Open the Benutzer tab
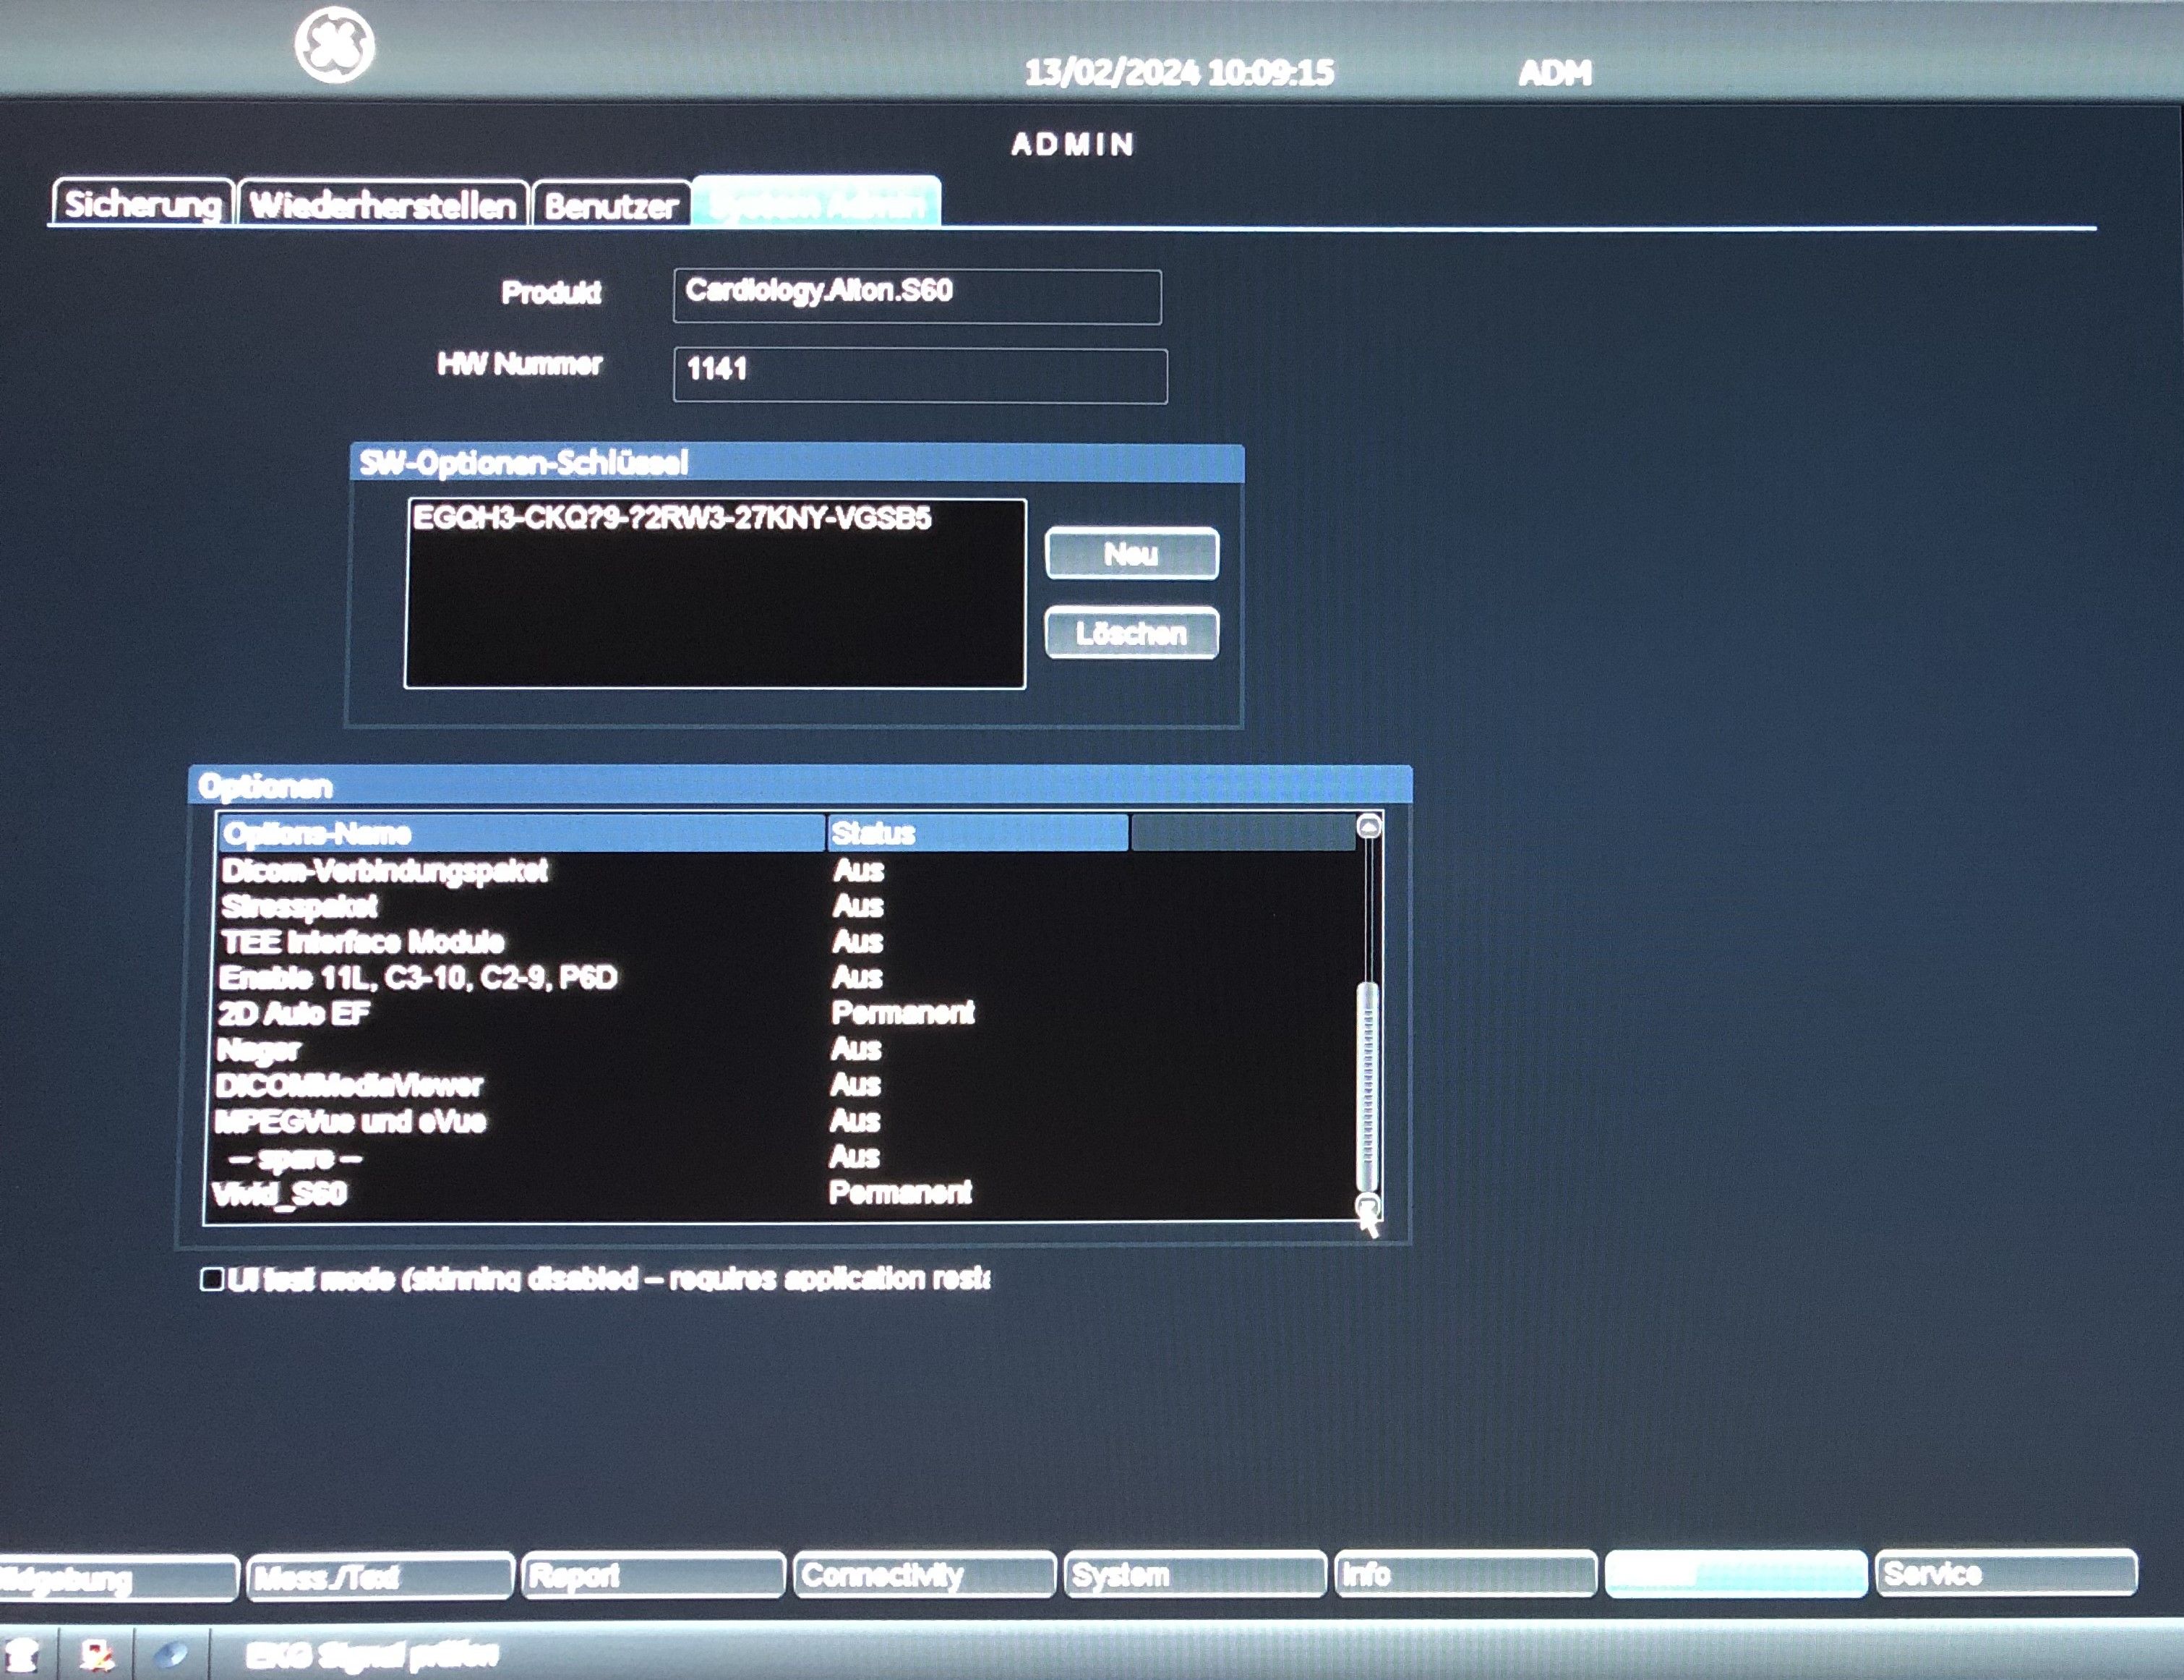 (611, 206)
